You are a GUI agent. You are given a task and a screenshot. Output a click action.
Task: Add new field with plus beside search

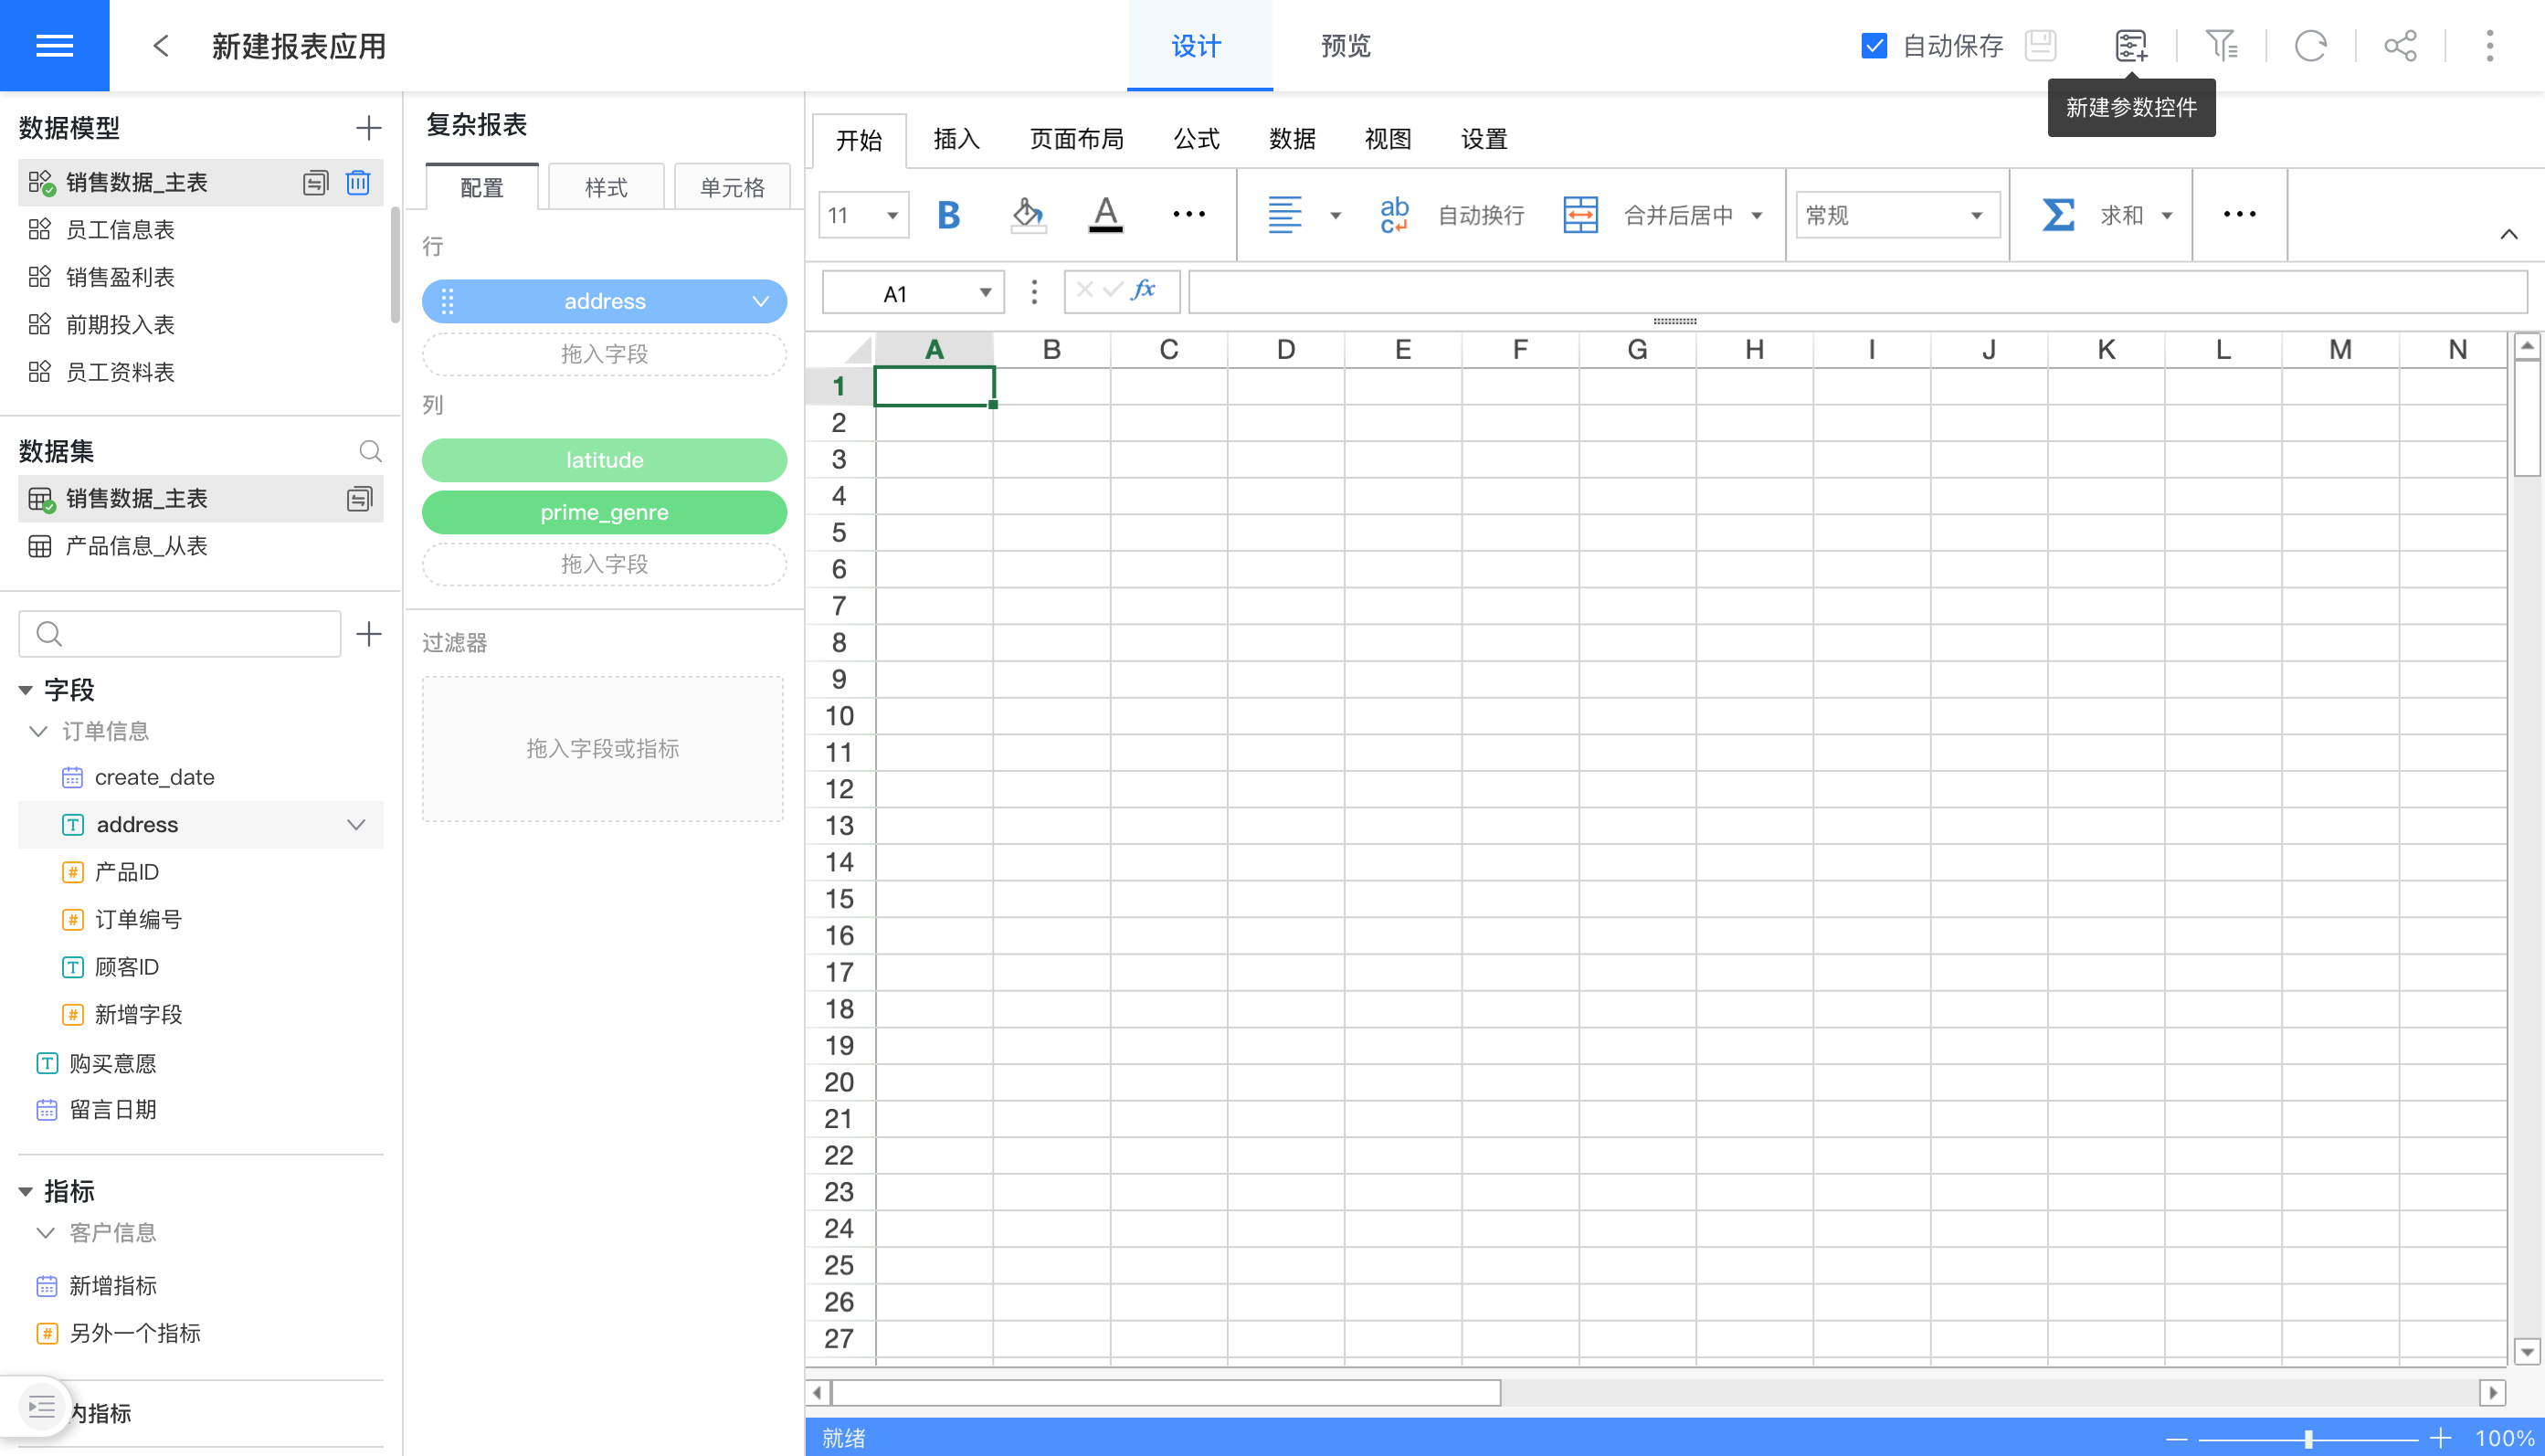[369, 634]
